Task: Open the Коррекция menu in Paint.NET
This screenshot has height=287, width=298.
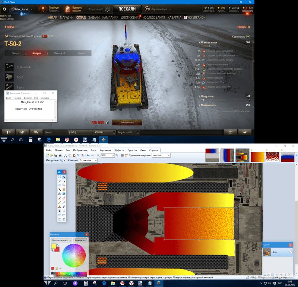Action: coord(105,150)
